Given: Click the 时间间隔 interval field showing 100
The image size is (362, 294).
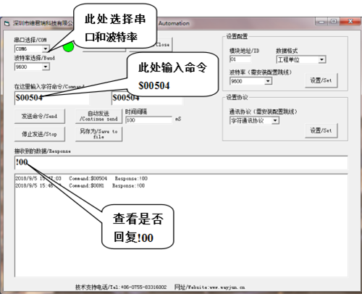Looking at the screenshot, I should [148, 120].
